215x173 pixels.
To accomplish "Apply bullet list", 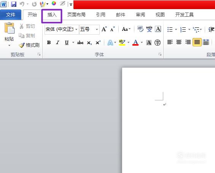I will (170, 29).
